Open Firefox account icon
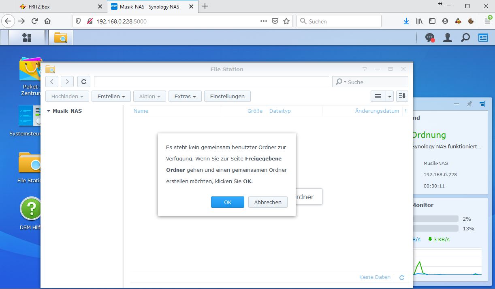The height and width of the screenshot is (289, 495). (445, 21)
